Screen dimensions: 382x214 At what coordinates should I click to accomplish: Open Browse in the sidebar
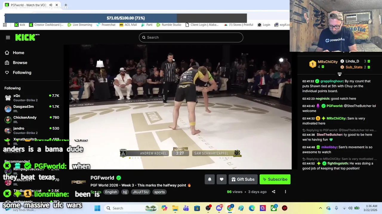point(20,62)
